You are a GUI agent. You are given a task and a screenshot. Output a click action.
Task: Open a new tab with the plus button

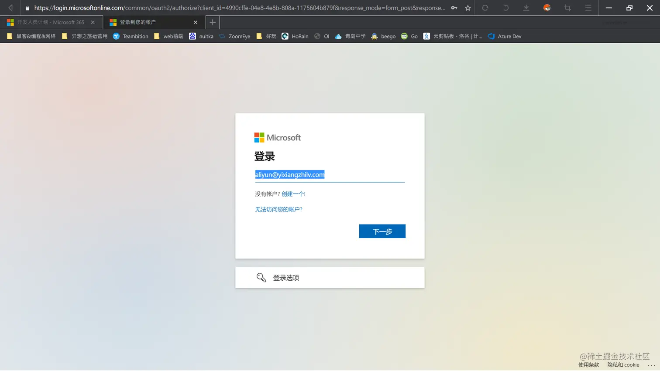[x=212, y=22]
